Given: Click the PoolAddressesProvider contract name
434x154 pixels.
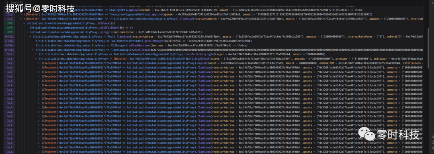Looking at the screenshot, I should point(127,41).
